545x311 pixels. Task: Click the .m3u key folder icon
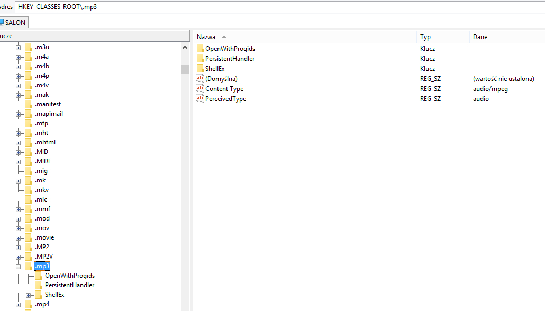[28, 47]
